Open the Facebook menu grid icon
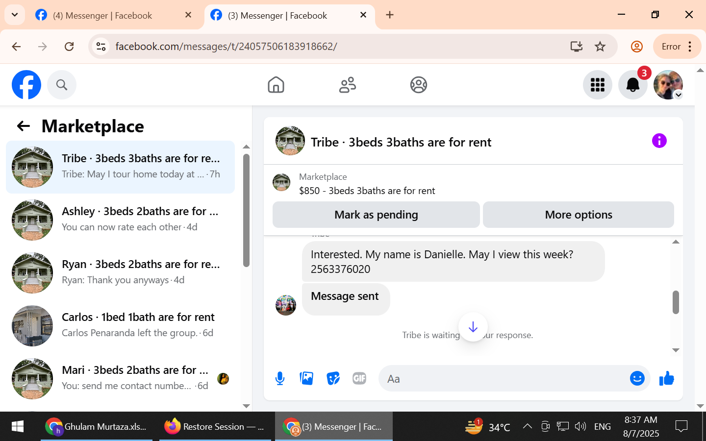706x441 pixels. click(x=598, y=85)
